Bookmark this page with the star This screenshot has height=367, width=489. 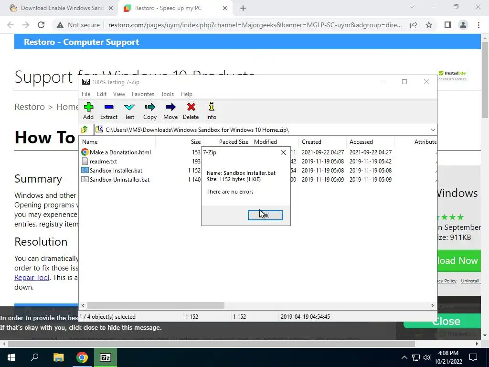coord(429,25)
